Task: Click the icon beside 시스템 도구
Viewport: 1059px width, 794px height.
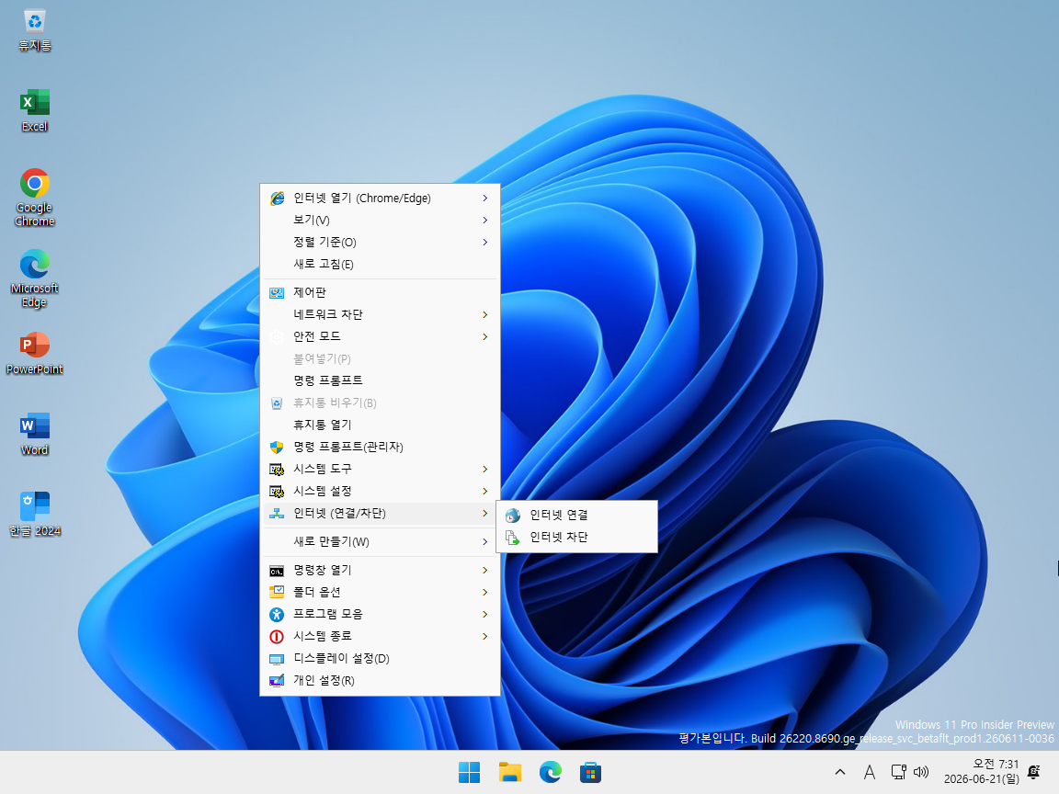Action: (277, 470)
